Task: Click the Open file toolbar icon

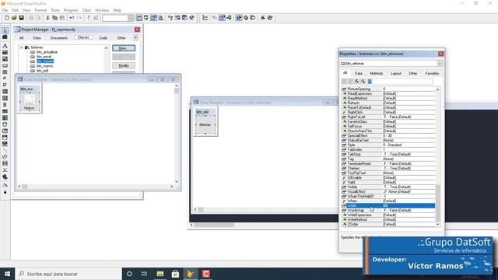Action: (14, 18)
